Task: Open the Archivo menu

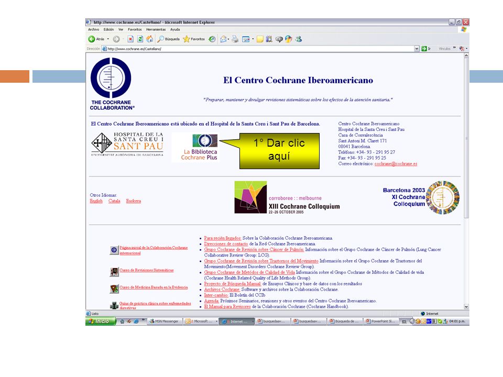Action: pyautogui.click(x=94, y=29)
